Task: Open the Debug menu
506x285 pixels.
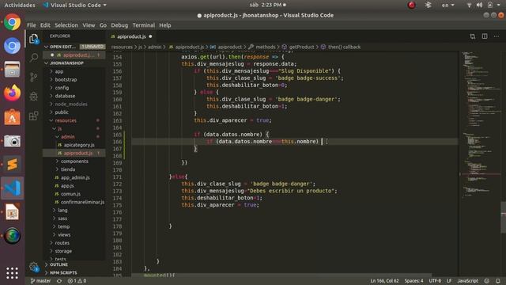Action: coord(119,25)
